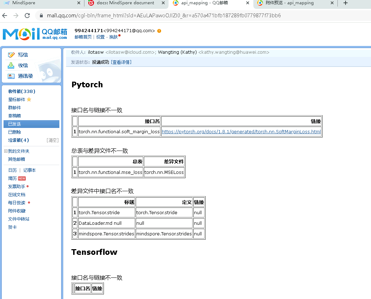Open 群邮件 folder
Viewport: 371px width, 299px height.
click(x=14, y=108)
